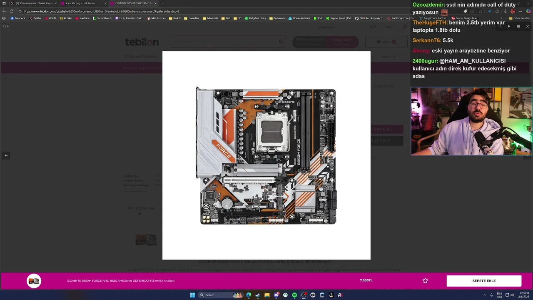
Task: Open Kotaku bookmark
Action: pyautogui.click(x=66, y=18)
